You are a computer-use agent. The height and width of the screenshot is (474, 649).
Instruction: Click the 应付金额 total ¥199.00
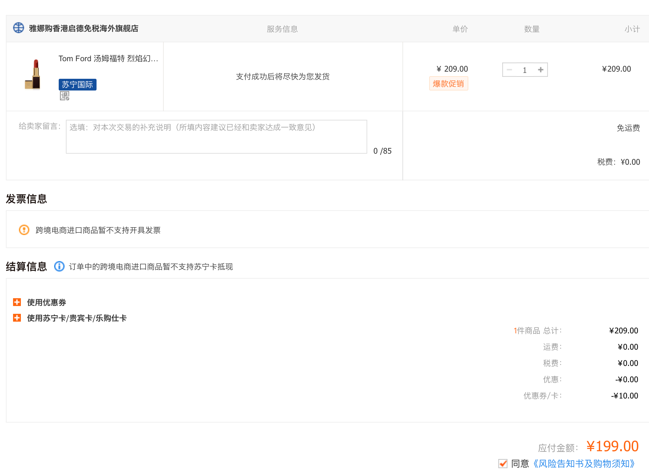[612, 446]
